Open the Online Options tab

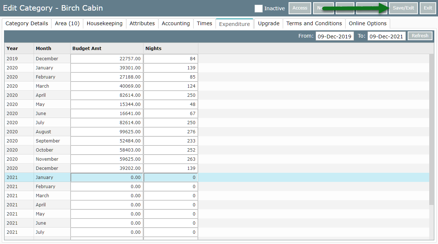367,23
